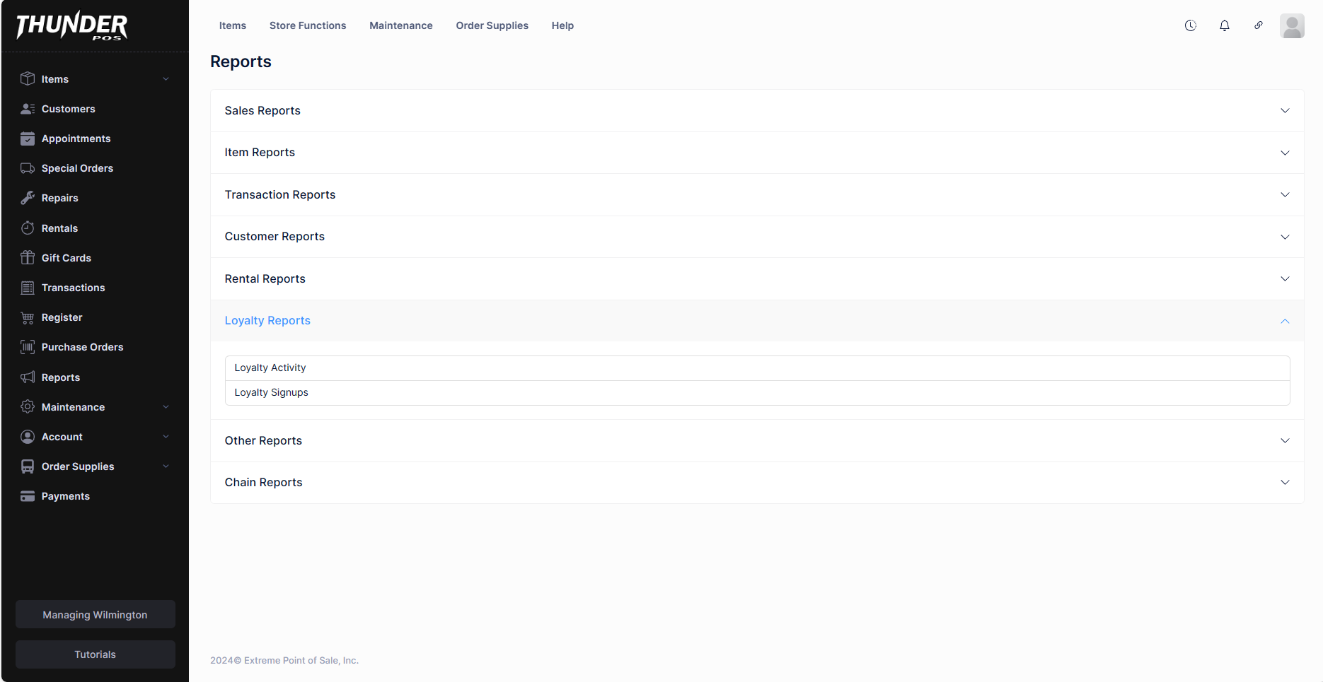The image size is (1323, 682).
Task: Expand the Sales Reports section
Action: pos(756,111)
